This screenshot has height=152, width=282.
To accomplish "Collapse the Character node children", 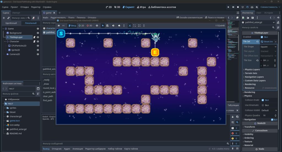I will point(5,41).
